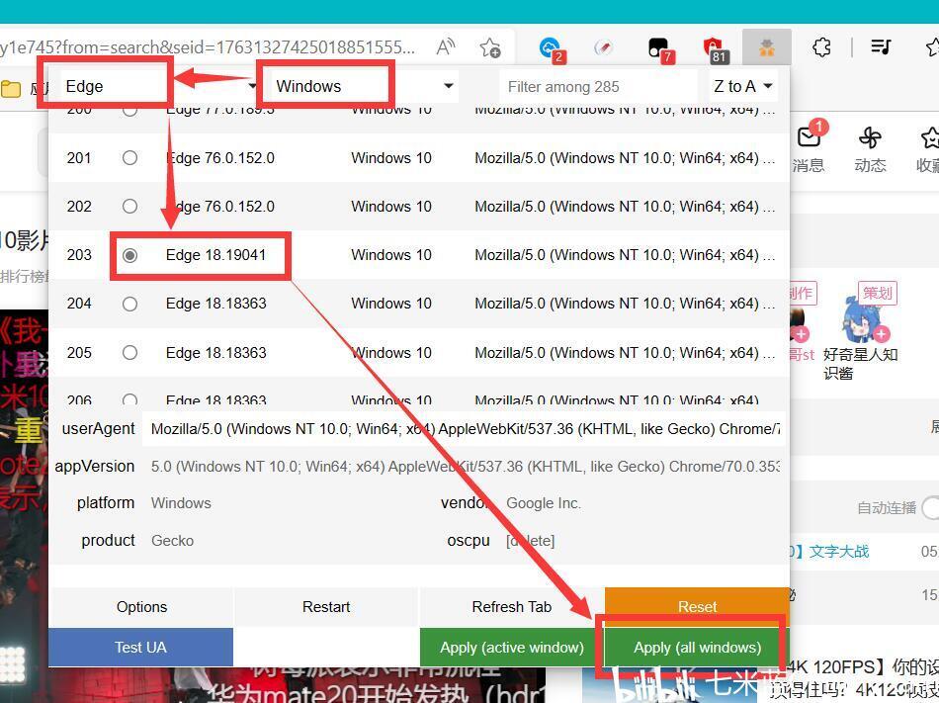Click the userAgent label

98,429
